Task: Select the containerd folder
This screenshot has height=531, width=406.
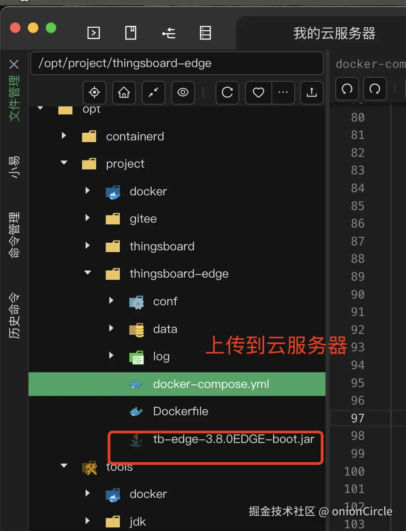Action: 135,136
